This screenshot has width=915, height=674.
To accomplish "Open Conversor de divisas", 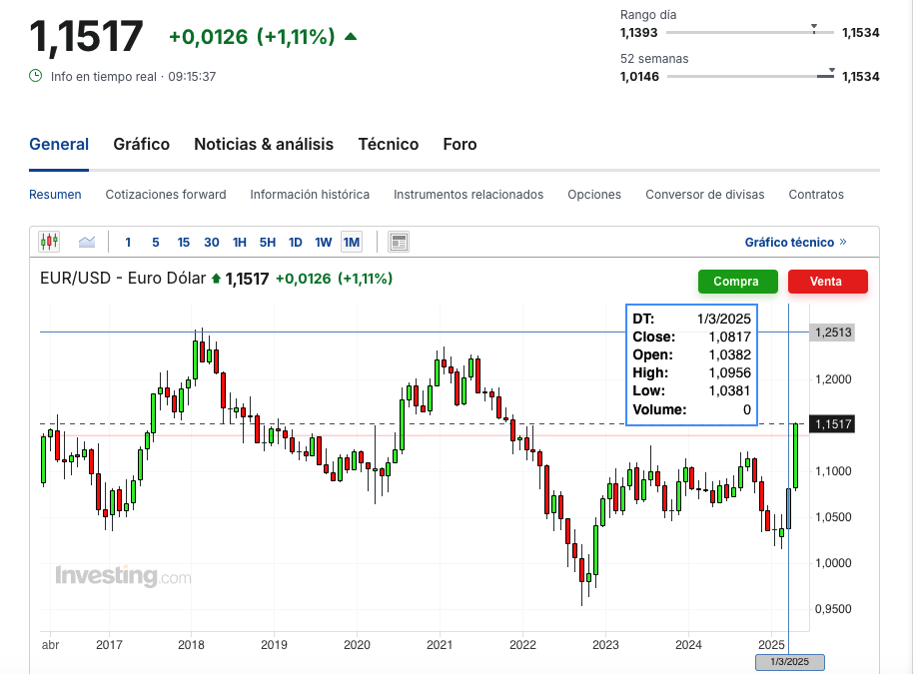I will (x=705, y=195).
